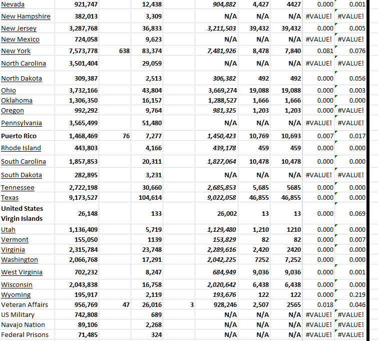Open the Ohio link
378x341 pixels.
click(9, 91)
